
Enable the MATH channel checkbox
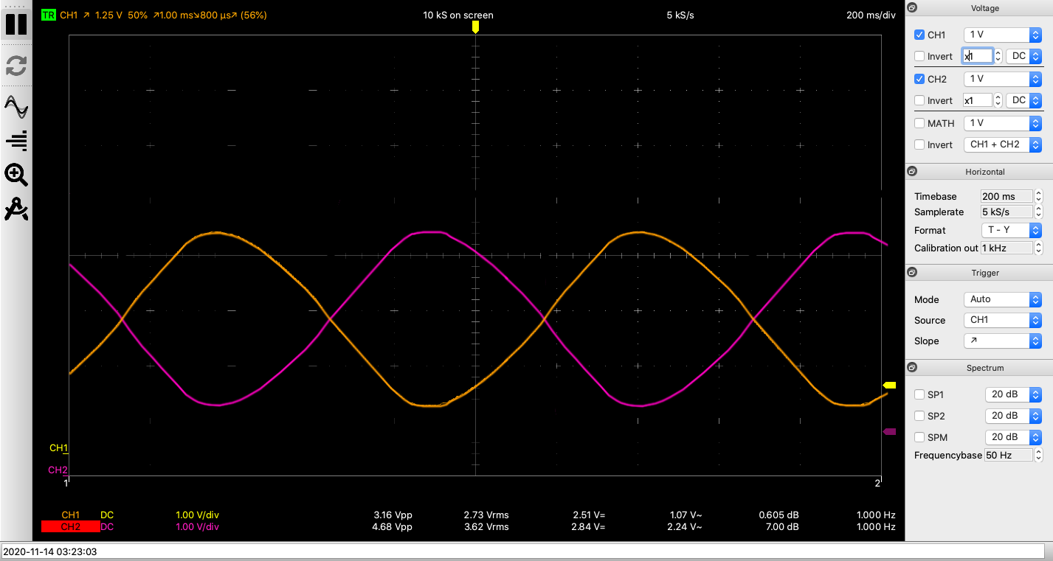(919, 123)
